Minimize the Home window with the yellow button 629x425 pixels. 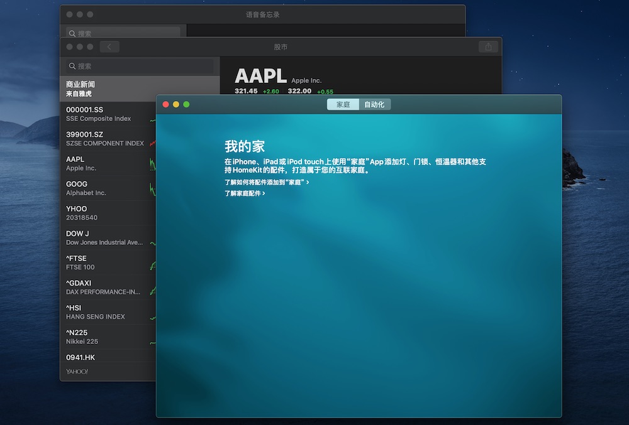[176, 104]
